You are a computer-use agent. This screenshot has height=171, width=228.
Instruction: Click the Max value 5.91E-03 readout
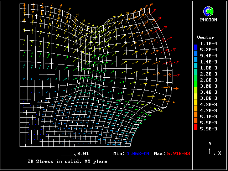(179, 154)
